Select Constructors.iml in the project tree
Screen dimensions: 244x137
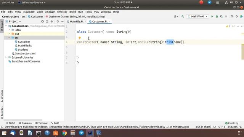[25, 53]
